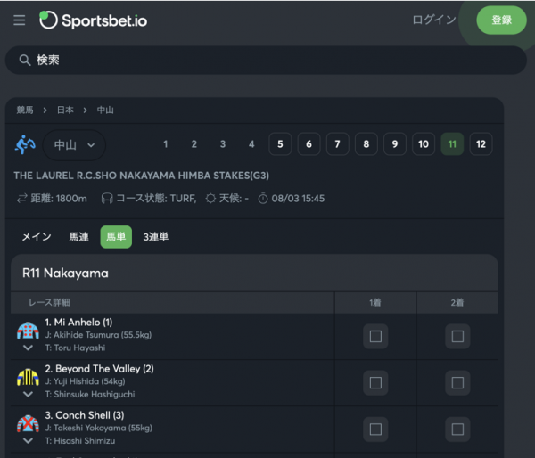Click the 2着 column header
The width and height of the screenshot is (535, 458).
457,302
